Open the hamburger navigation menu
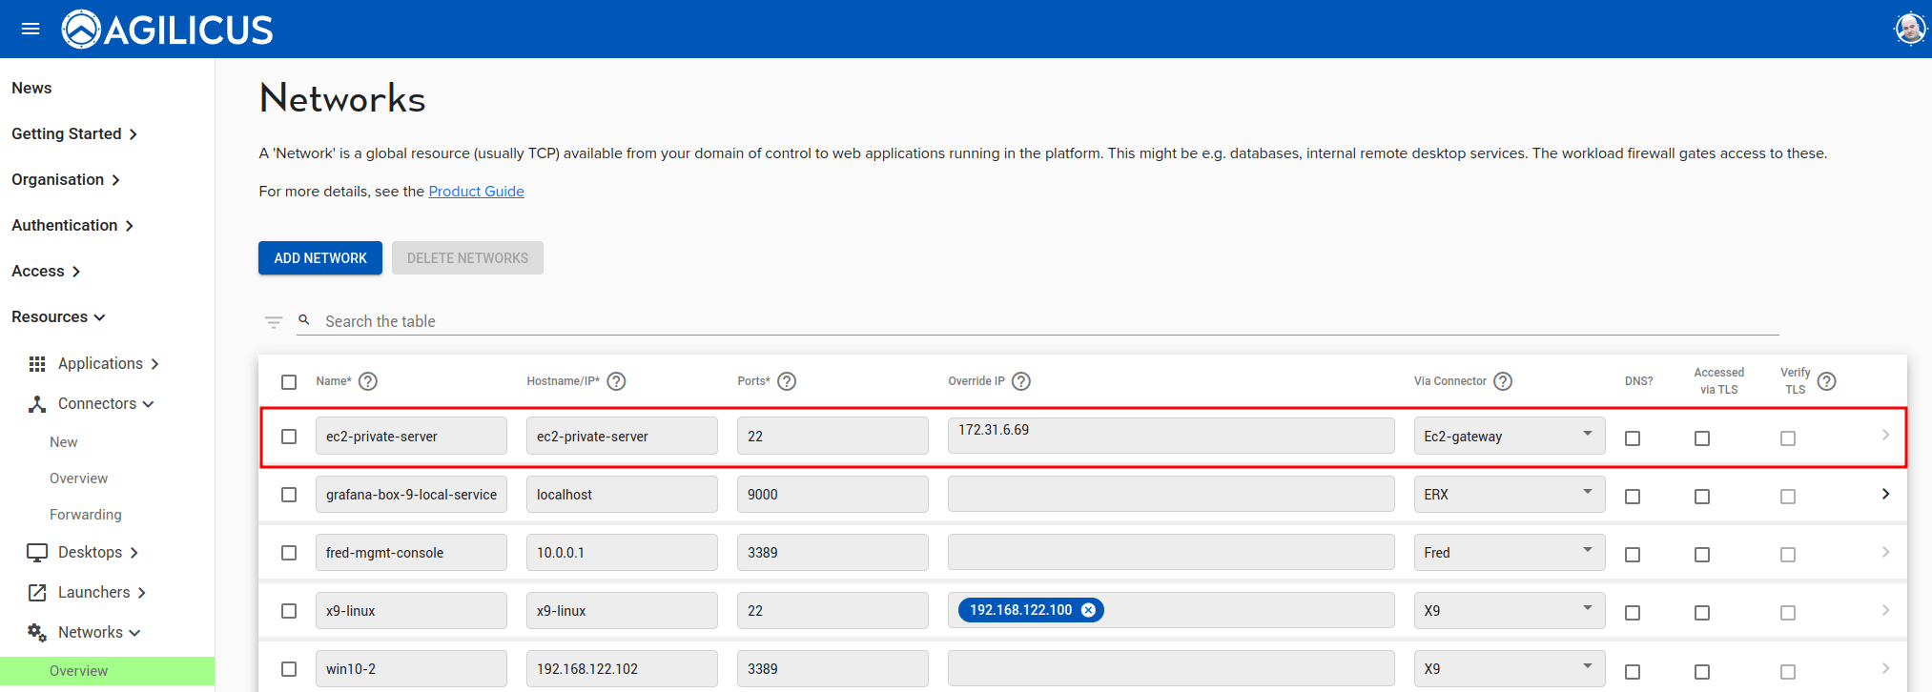 coord(31,29)
